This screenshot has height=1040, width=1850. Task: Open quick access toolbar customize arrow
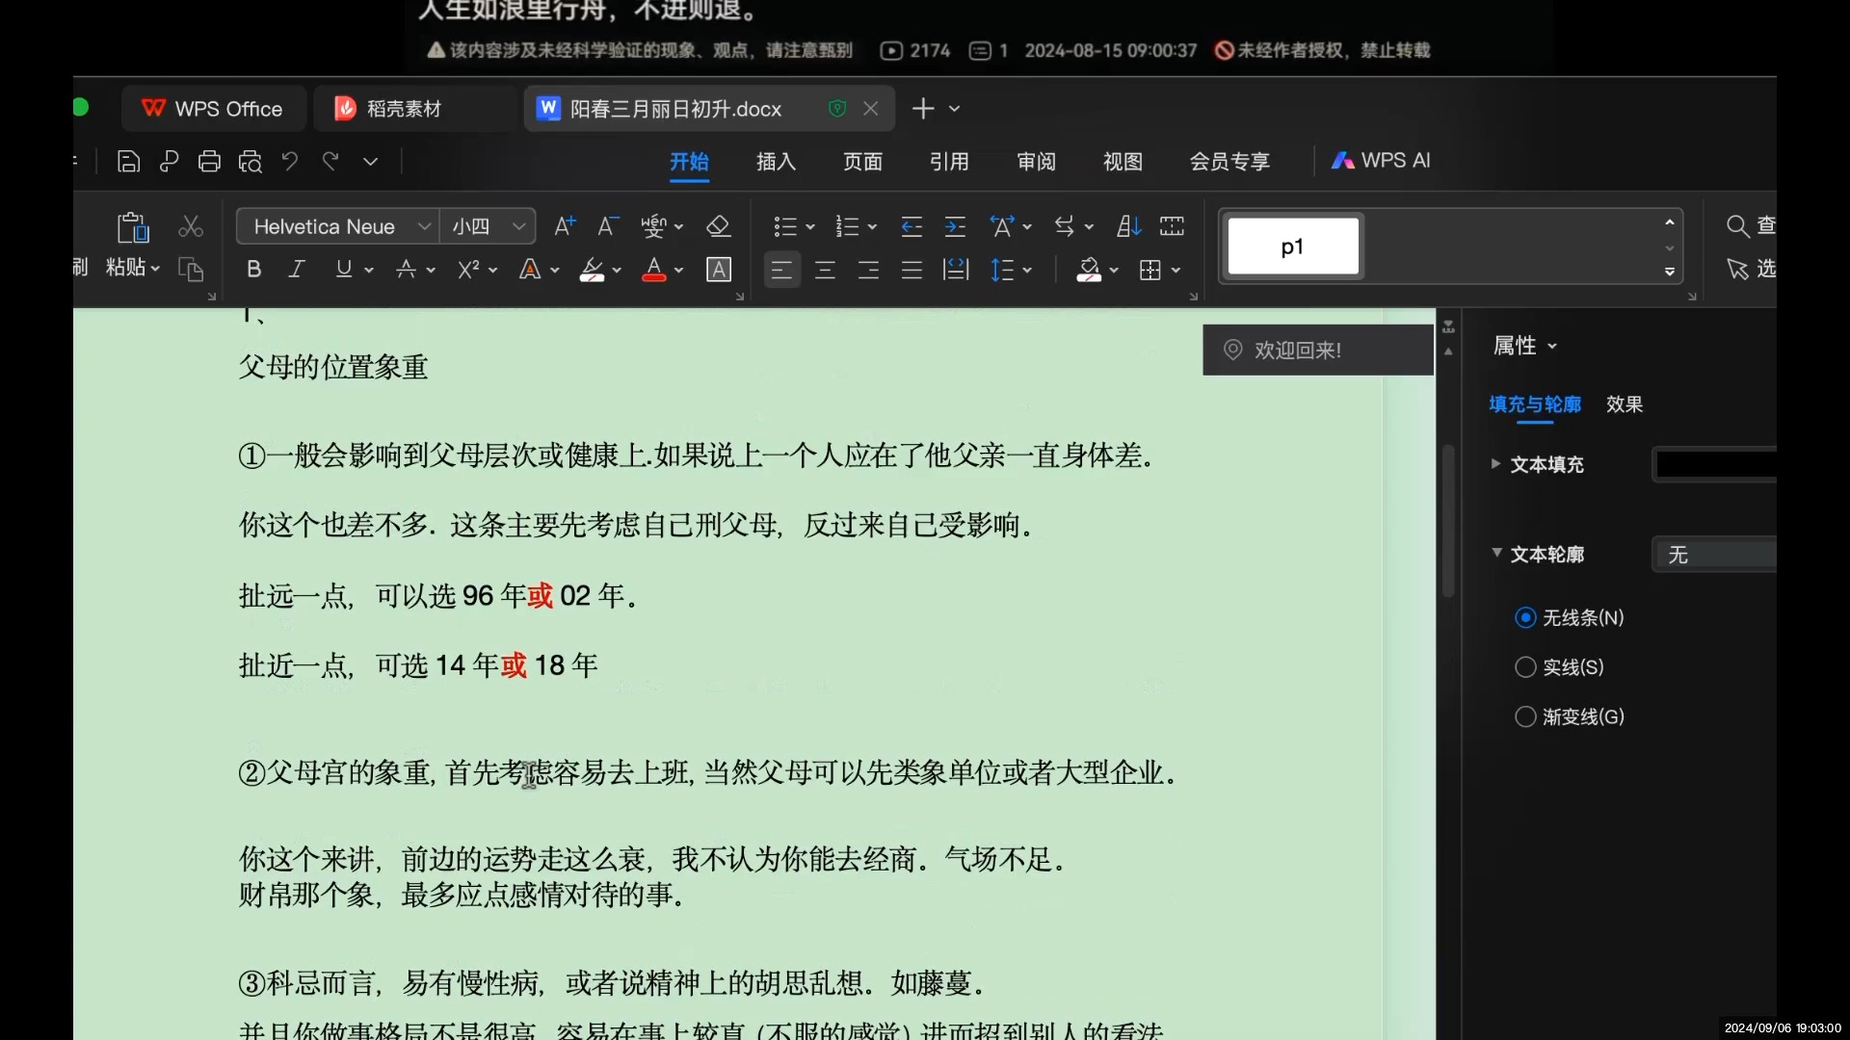[371, 162]
